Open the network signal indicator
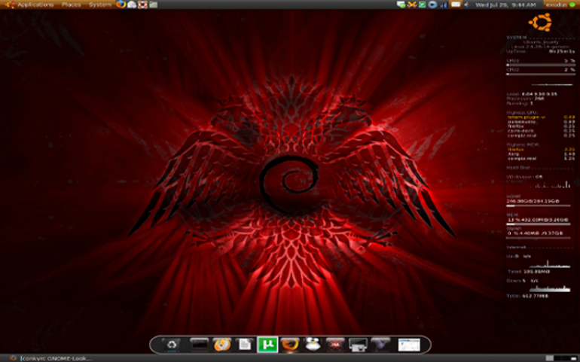Image resolution: width=580 pixels, height=362 pixels. coord(444,5)
